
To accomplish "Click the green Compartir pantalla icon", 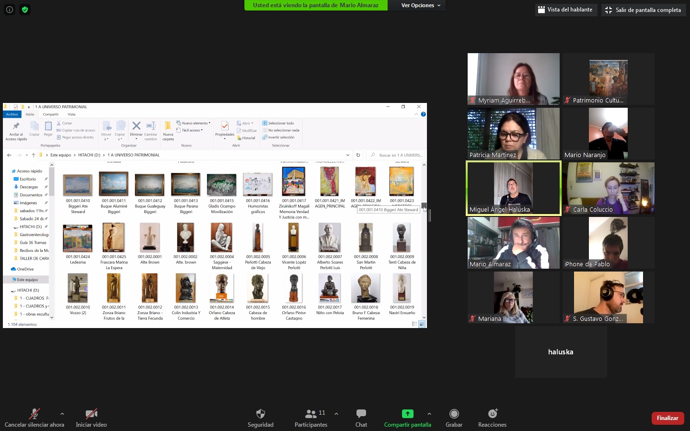I will [407, 414].
